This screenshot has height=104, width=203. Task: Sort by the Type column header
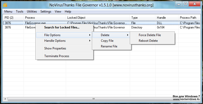pos(143,18)
